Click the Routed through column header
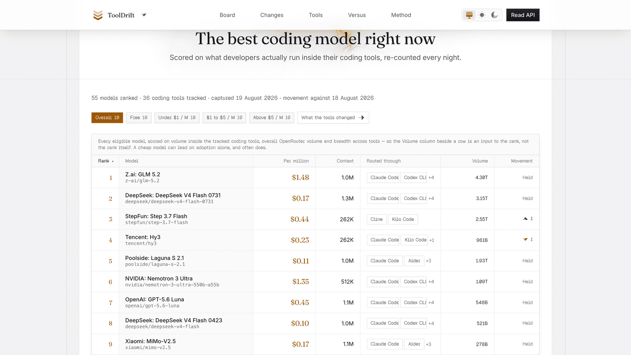 384,161
